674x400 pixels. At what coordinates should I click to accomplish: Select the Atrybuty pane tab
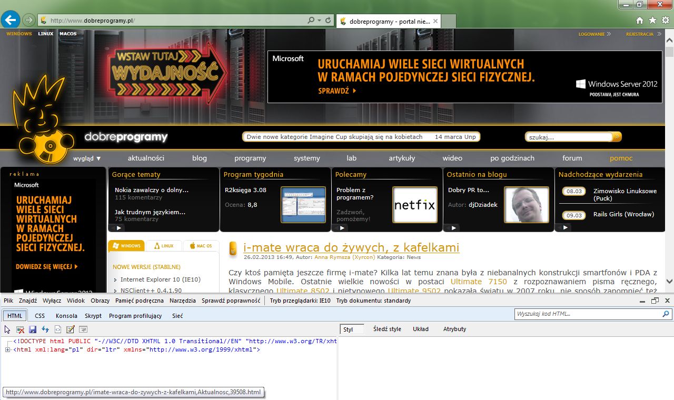454,329
